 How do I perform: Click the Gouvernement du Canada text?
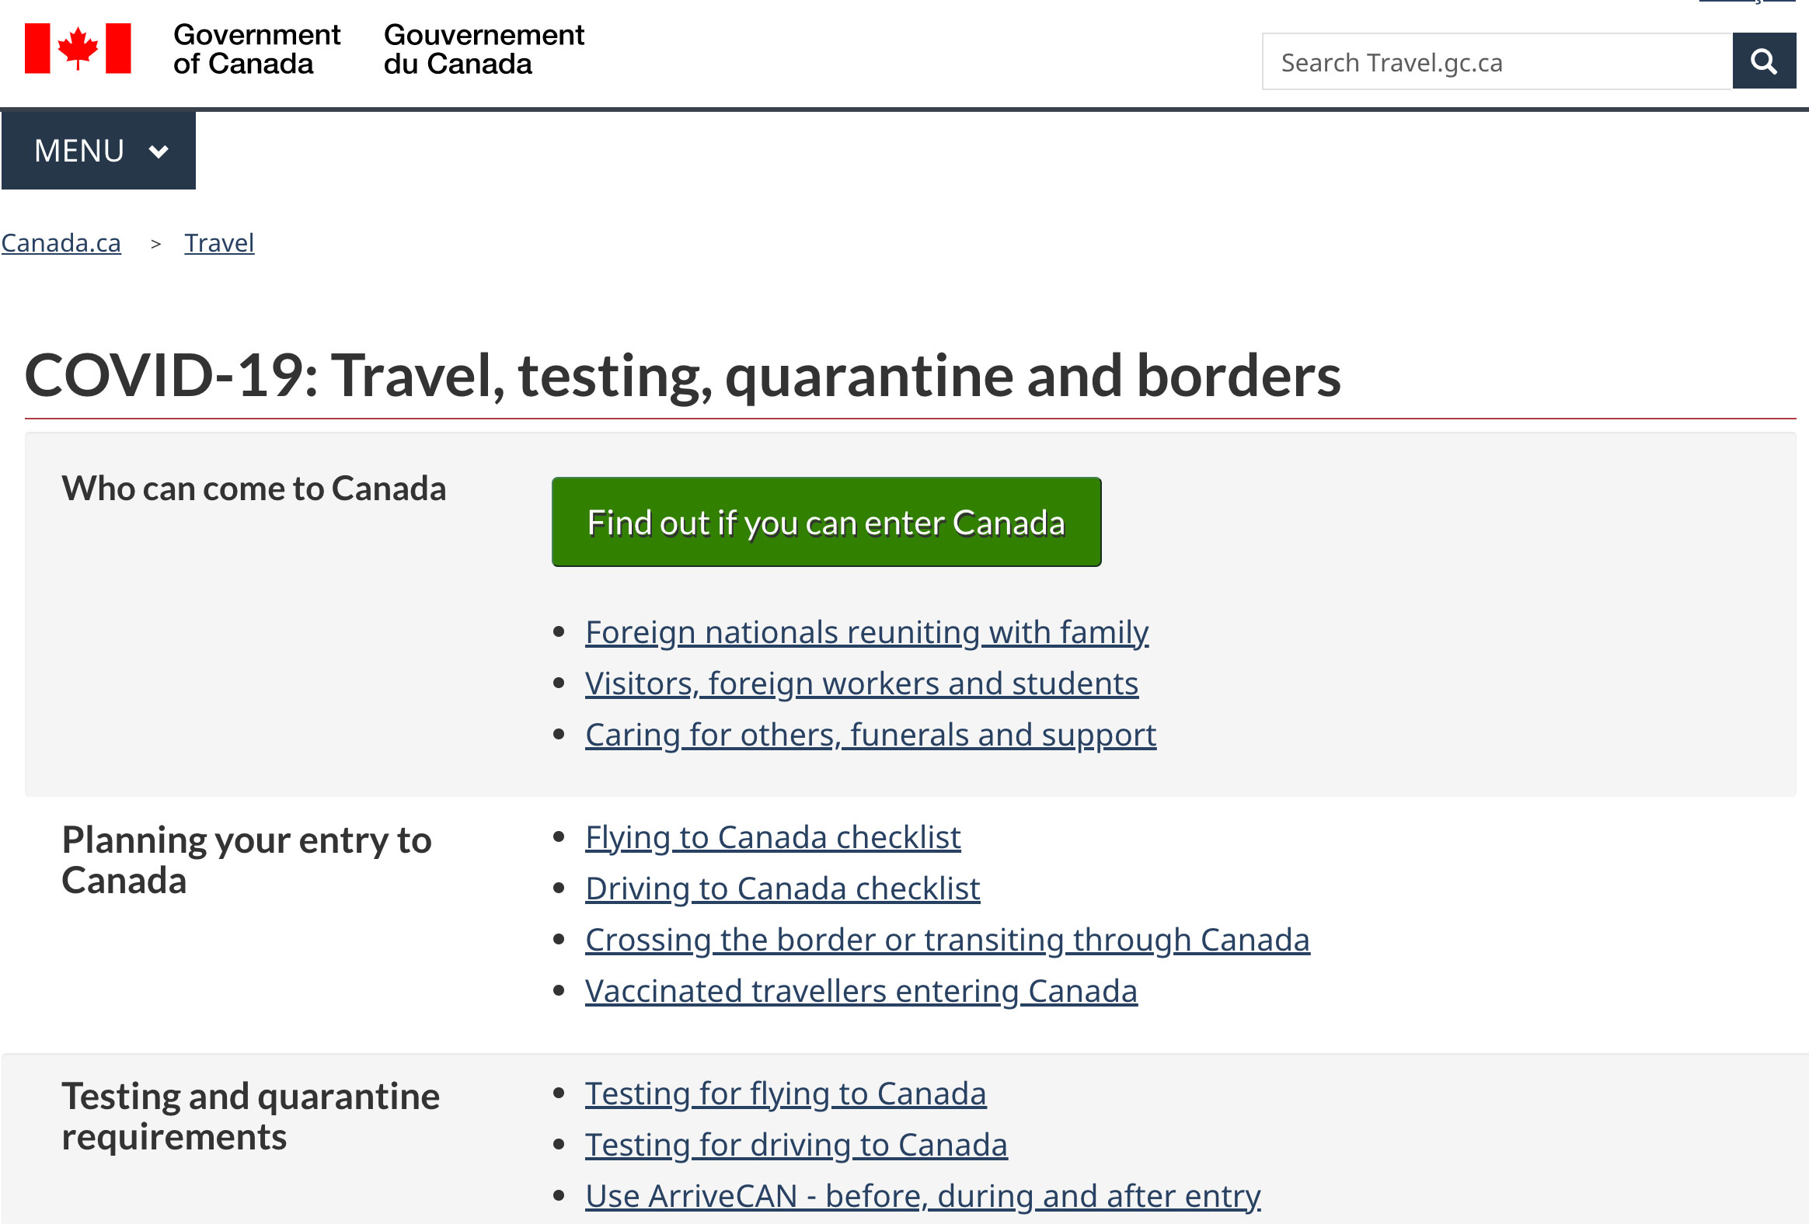483,49
